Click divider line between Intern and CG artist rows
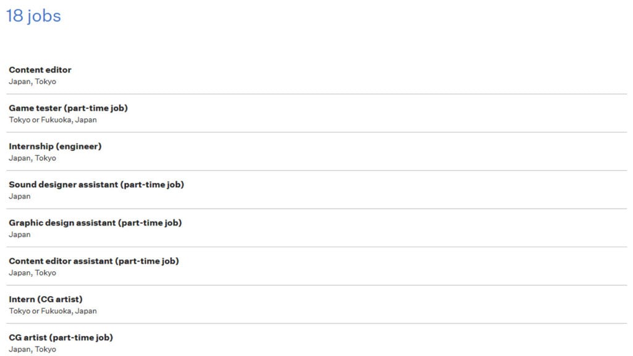633x356 pixels. click(316, 324)
